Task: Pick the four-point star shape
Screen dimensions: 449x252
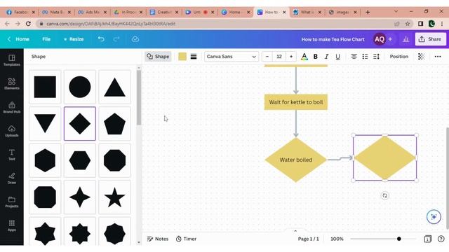Action: pyautogui.click(x=80, y=197)
